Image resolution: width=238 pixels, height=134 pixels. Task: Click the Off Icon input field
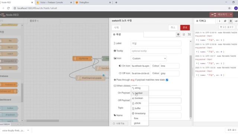pos(141,73)
